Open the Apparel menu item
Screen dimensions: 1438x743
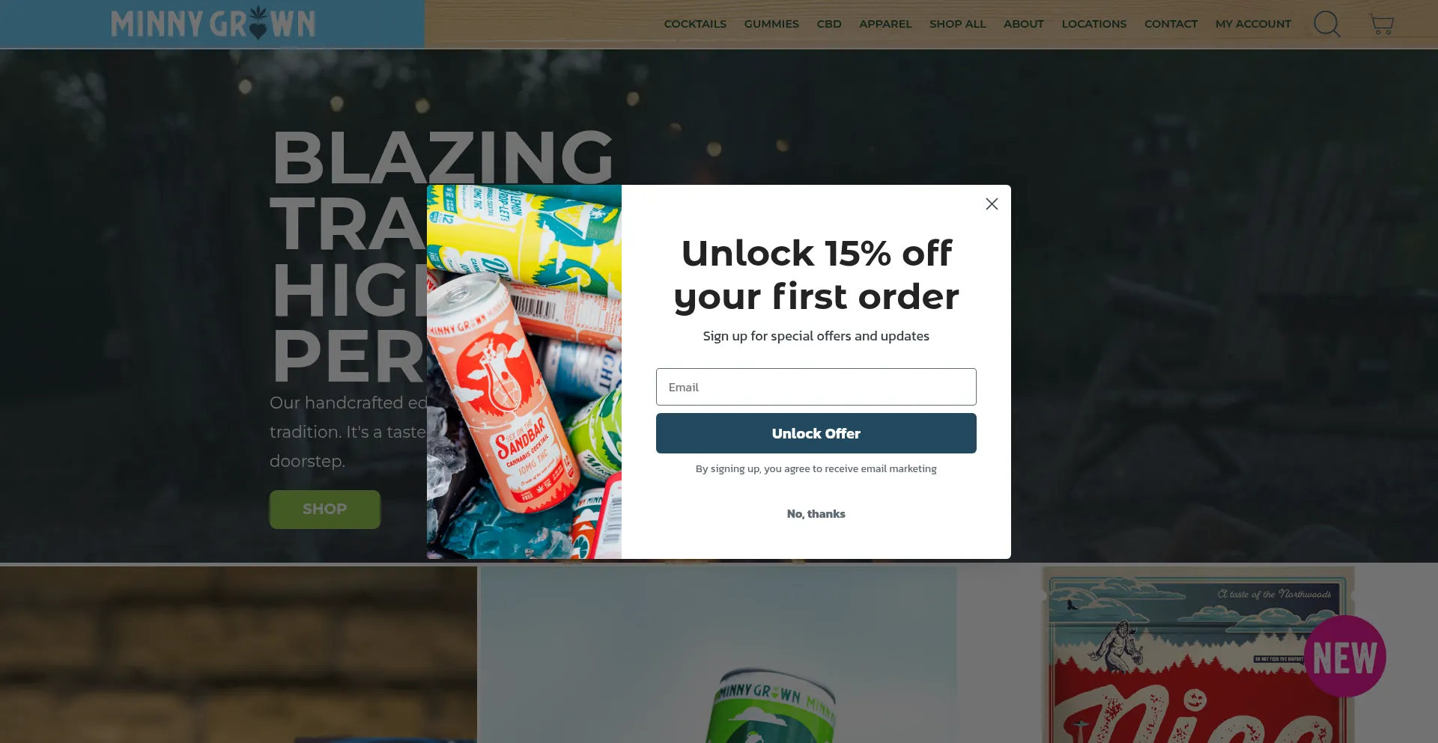885,24
